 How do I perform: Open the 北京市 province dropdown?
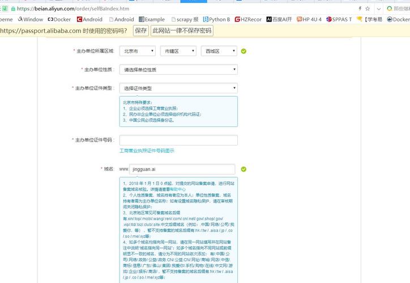coord(138,51)
